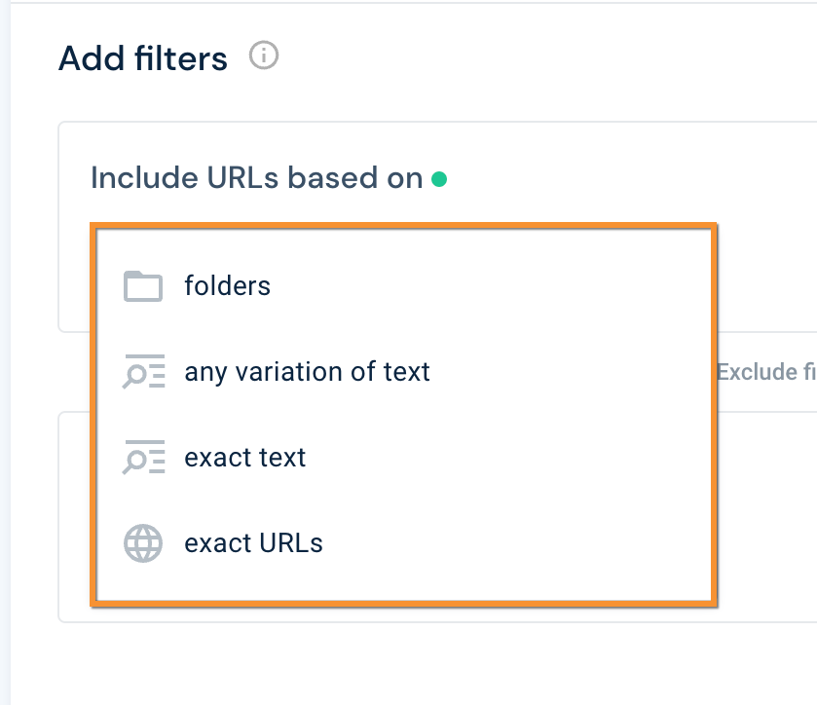Image resolution: width=817 pixels, height=705 pixels.
Task: Click the "Add filters" section title
Action: 143,58
